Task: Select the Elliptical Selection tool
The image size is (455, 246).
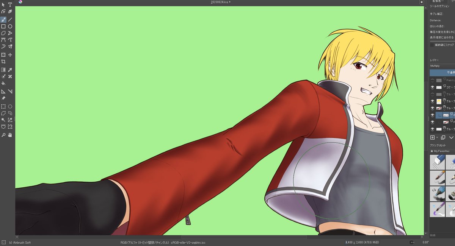Action: point(10,106)
